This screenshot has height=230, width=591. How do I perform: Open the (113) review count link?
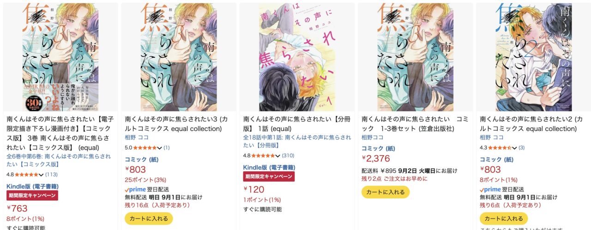[51, 174]
